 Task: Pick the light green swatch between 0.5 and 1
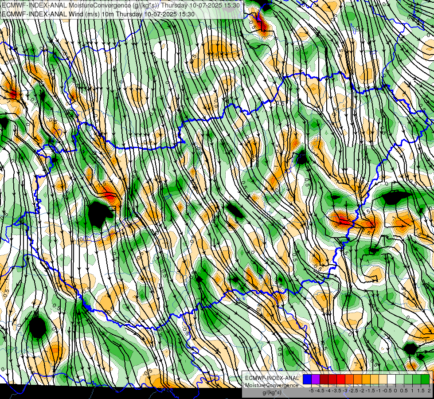click(408, 379)
